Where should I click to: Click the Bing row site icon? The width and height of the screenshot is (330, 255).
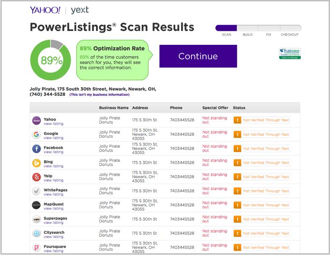coord(36,163)
